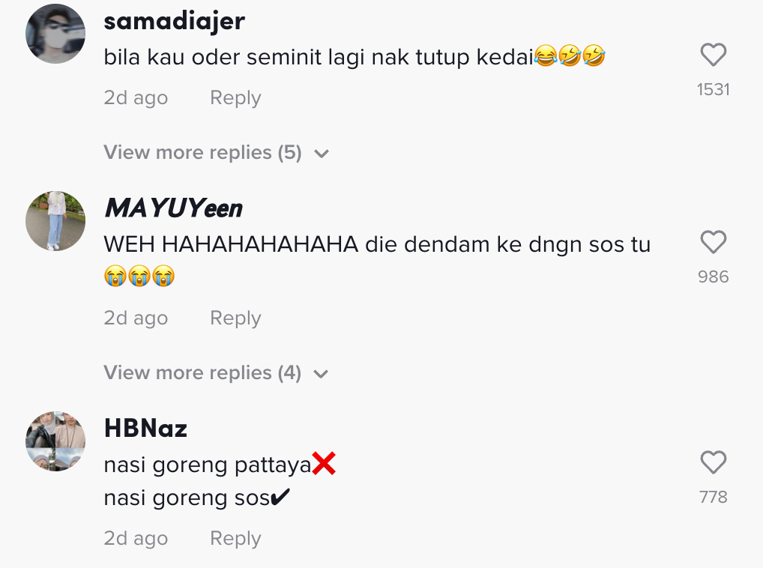Screen dimensions: 763x568
Task: Open HBNaz's collage profile avatar
Action: 55,441
